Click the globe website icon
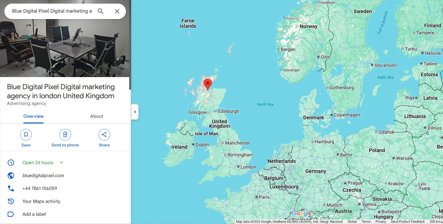 click(x=11, y=176)
